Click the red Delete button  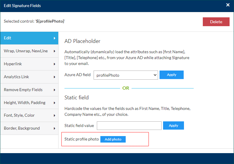[x=216, y=22]
